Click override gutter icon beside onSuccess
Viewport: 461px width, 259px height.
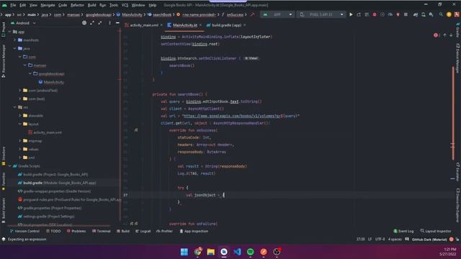(x=136, y=130)
